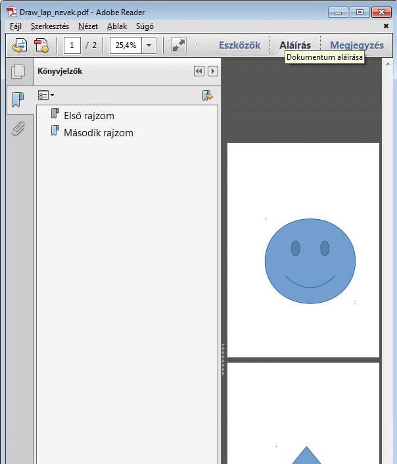This screenshot has height=464, width=397.
Task: Expand the bookmarks panel with the right arrow
Action: coord(212,71)
